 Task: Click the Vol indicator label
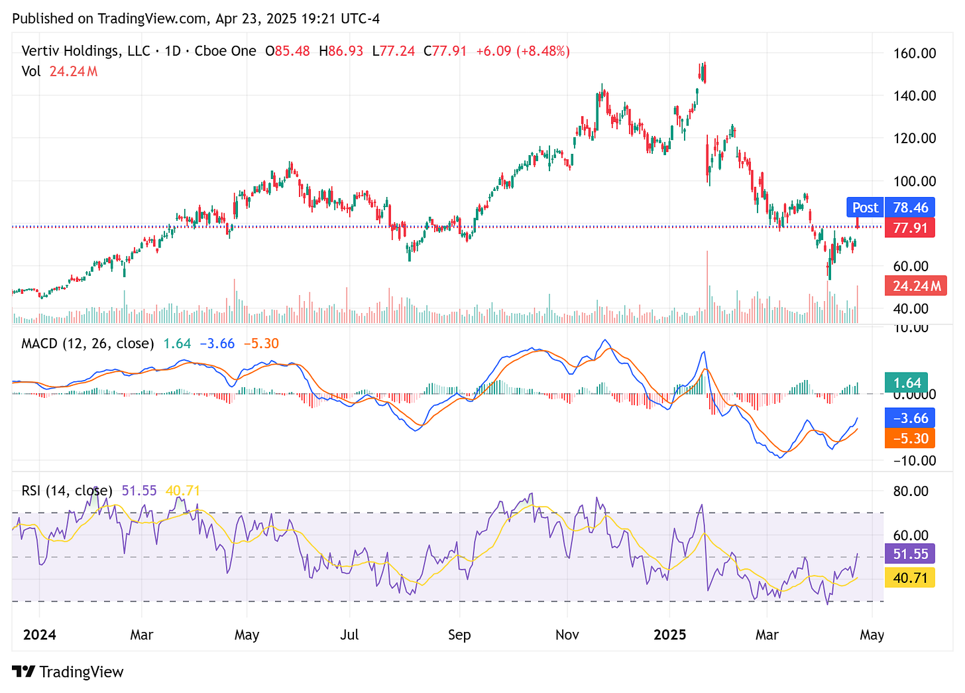tap(30, 72)
